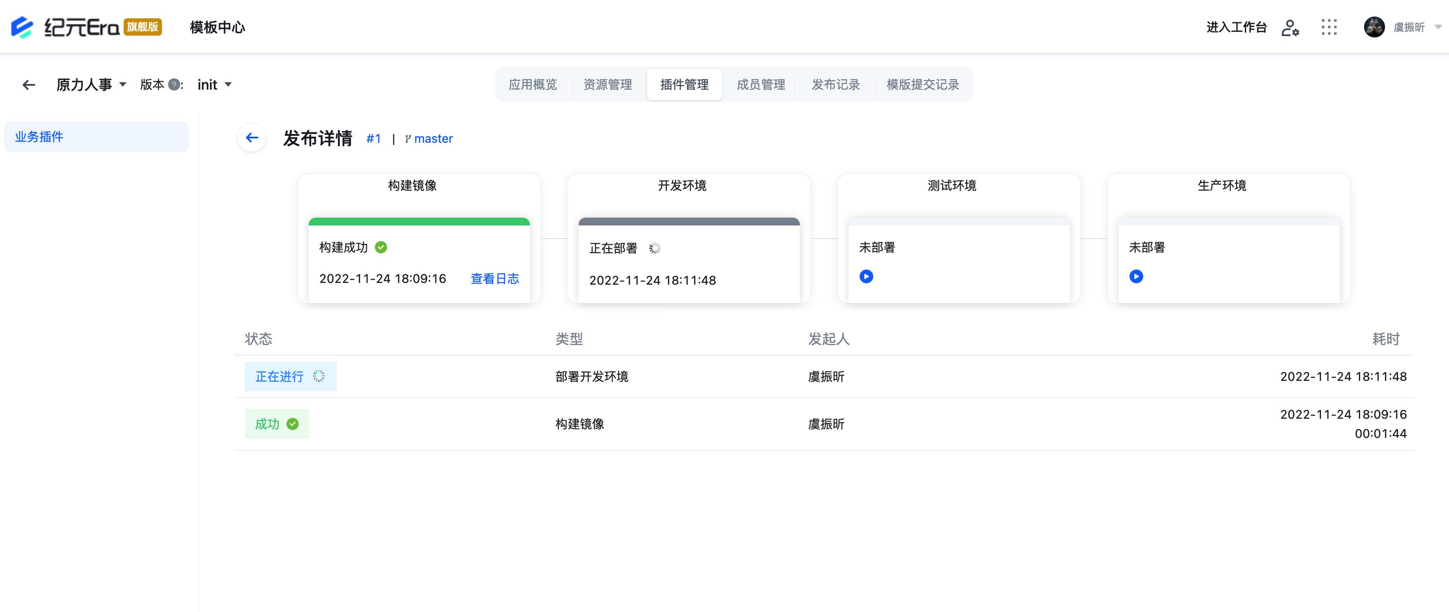Click the green progress bar on 构建镜像 card
1449x612 pixels.
[419, 222]
